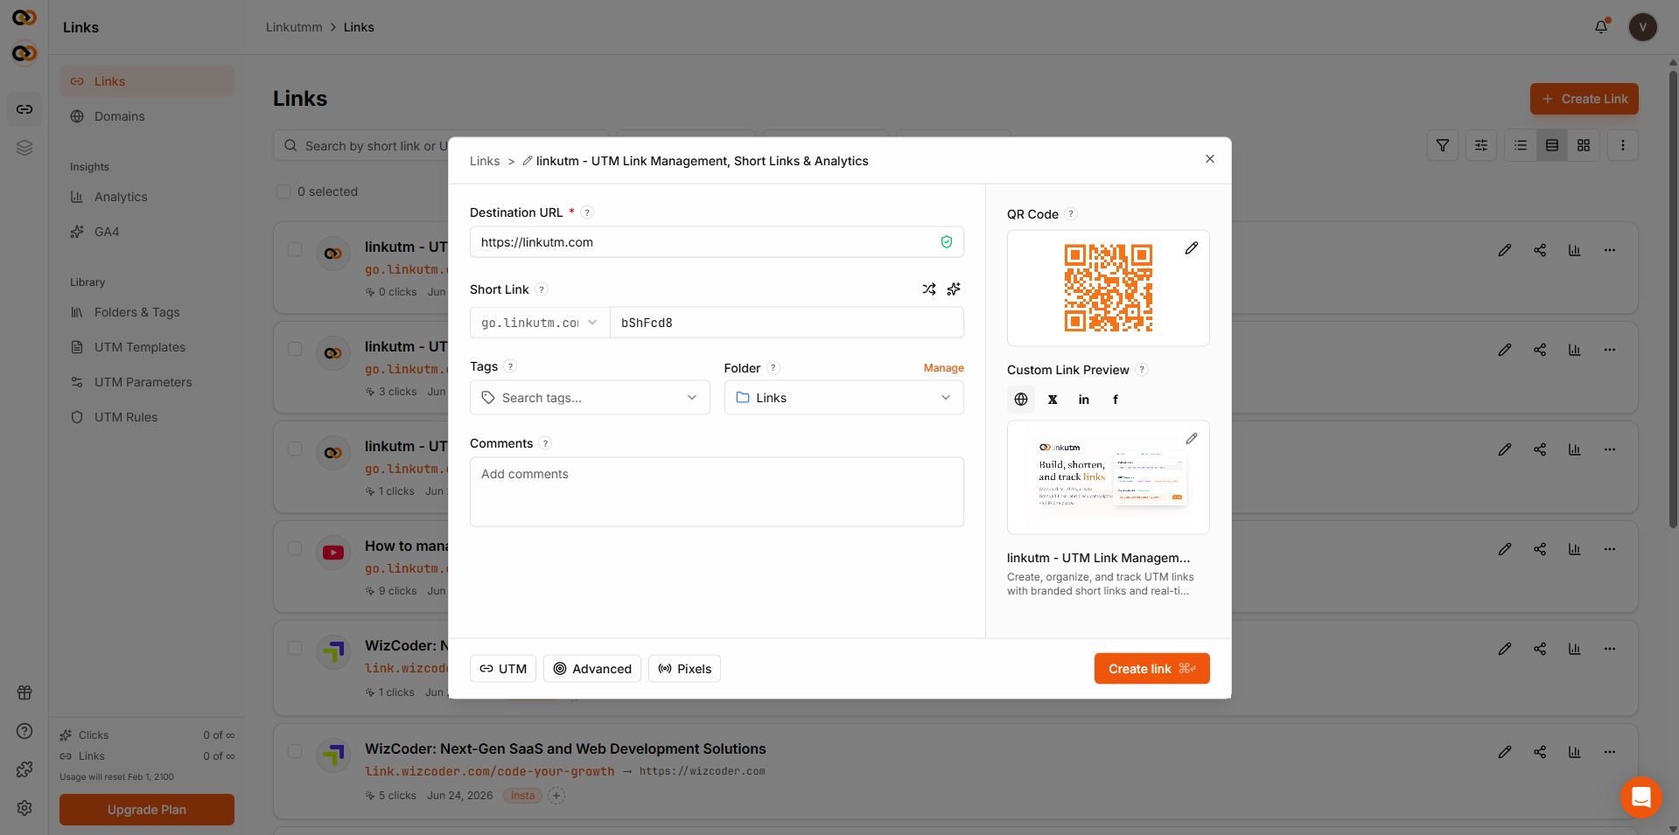Click the Links breadcrumb in dialog header
This screenshot has height=835, width=1679.
[x=485, y=161]
